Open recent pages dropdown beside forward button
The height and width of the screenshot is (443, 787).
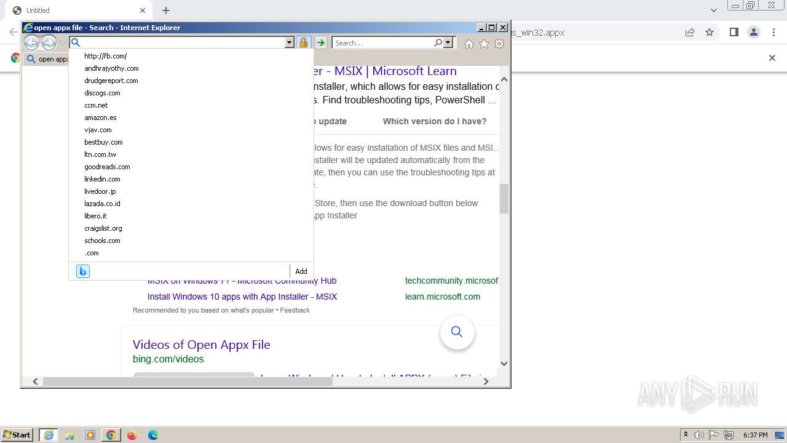click(x=62, y=43)
